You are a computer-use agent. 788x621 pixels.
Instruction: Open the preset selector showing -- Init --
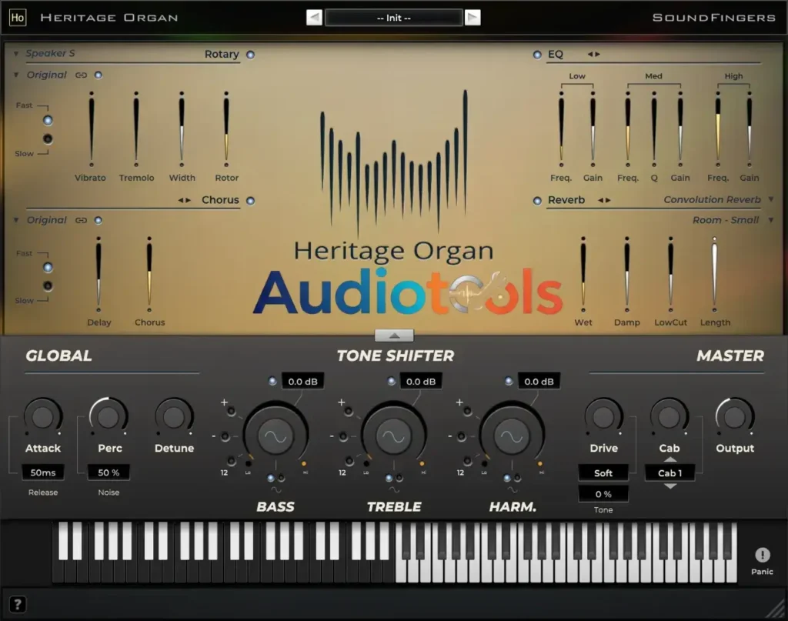(x=393, y=17)
